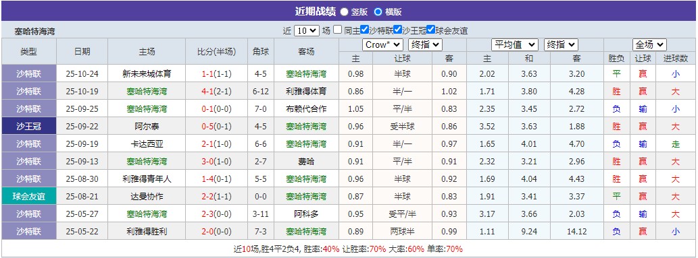
Task: Click team 新未来城体育 in the 25-10-24 row
Action: (147, 73)
